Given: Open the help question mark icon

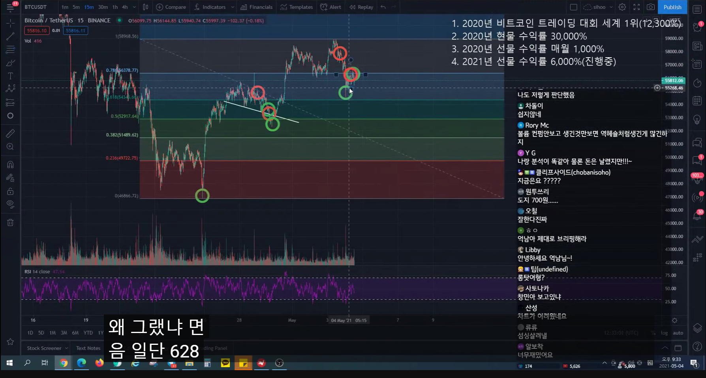Looking at the screenshot, I should click(697, 347).
